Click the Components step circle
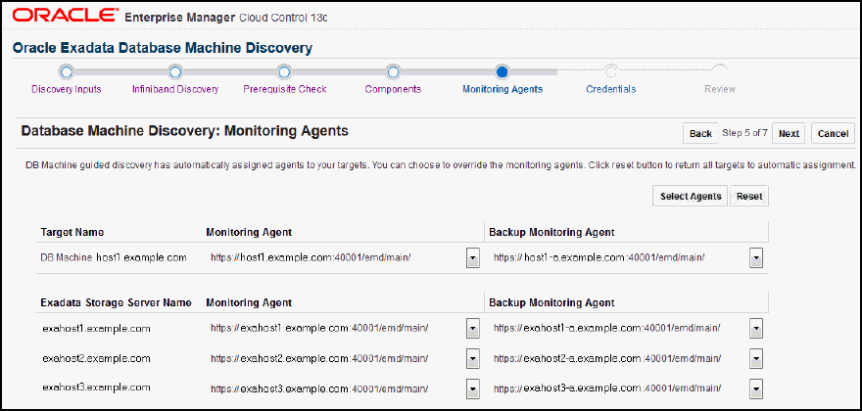 click(x=393, y=71)
